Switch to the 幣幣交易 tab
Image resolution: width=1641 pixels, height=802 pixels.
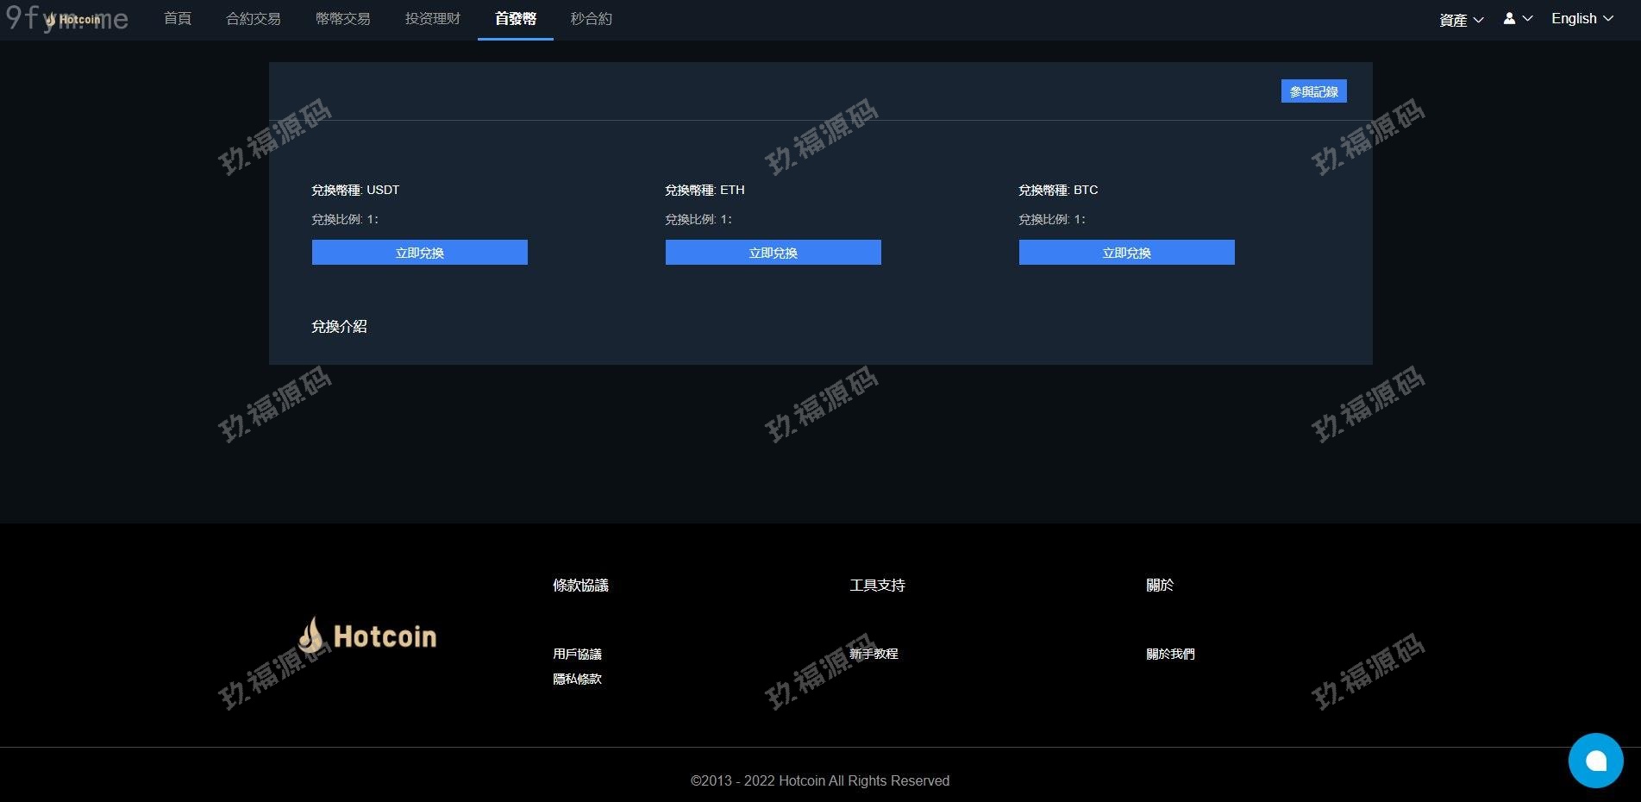342,19
